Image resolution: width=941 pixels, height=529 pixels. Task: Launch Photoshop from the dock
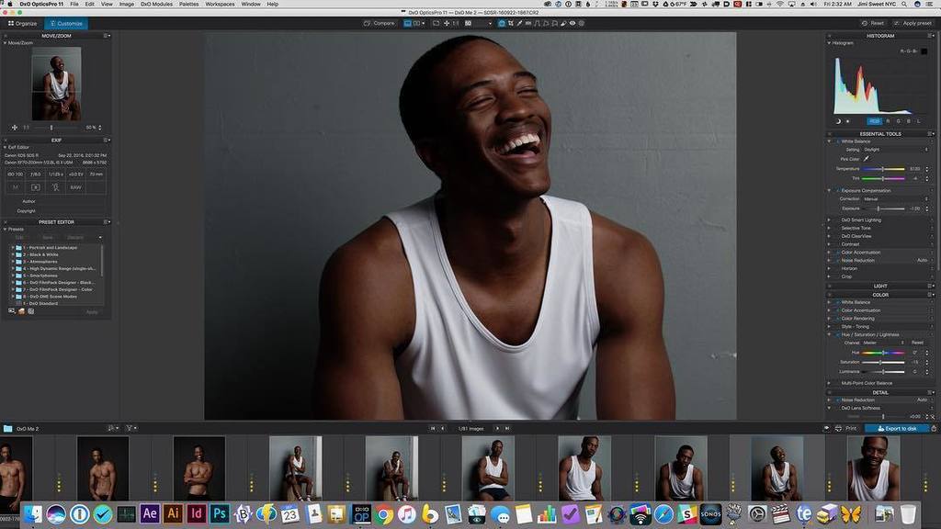220,513
